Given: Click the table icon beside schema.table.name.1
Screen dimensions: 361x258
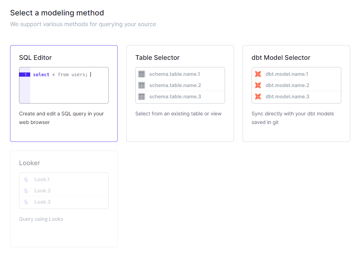Looking at the screenshot, I should tap(142, 74).
